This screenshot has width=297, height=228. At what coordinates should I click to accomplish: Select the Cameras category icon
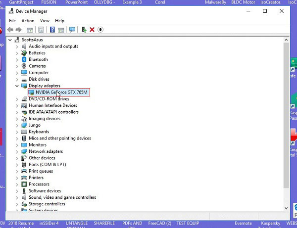(24, 66)
